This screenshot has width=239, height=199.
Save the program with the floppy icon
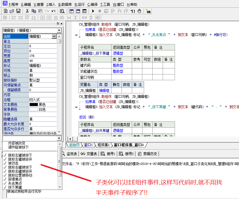tap(18, 11)
